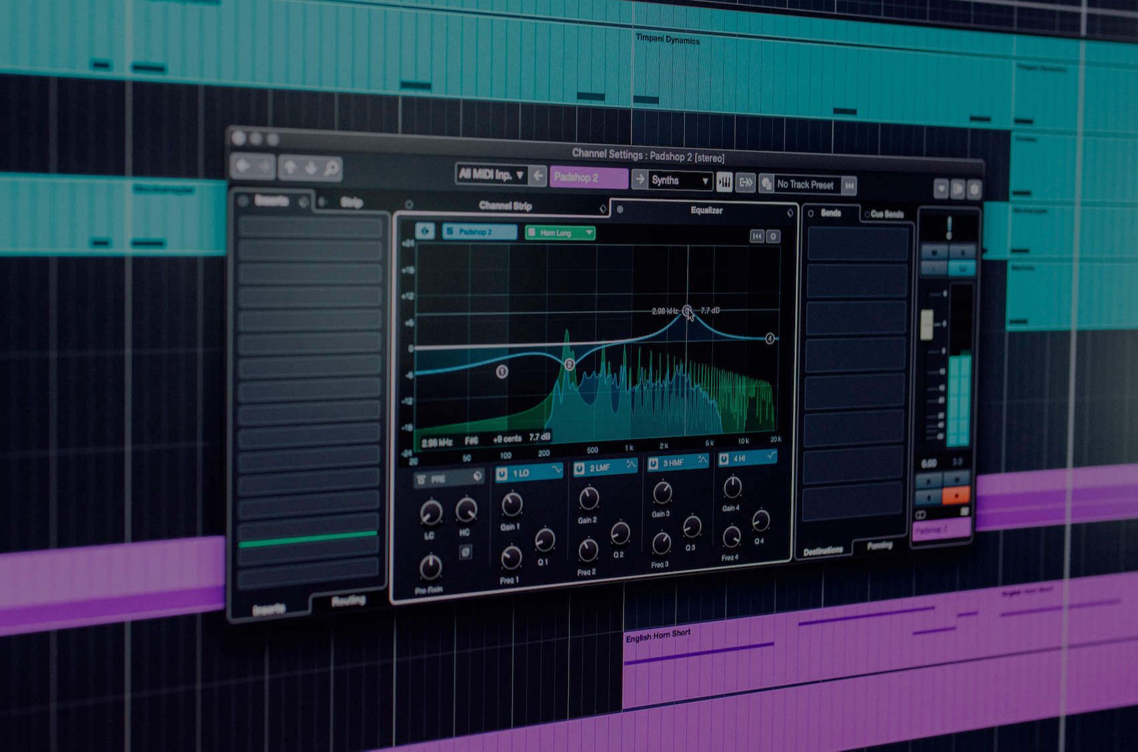Click the channel fader handle

927,324
